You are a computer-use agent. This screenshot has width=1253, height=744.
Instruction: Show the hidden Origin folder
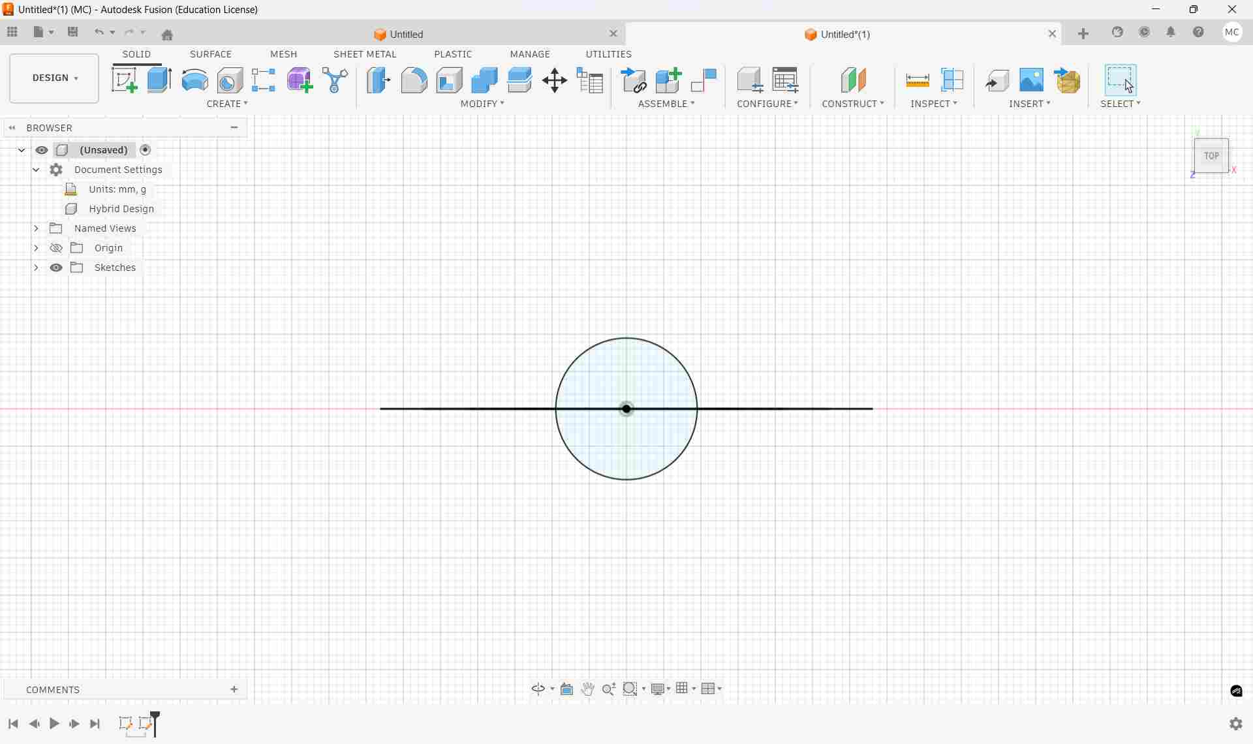56,248
